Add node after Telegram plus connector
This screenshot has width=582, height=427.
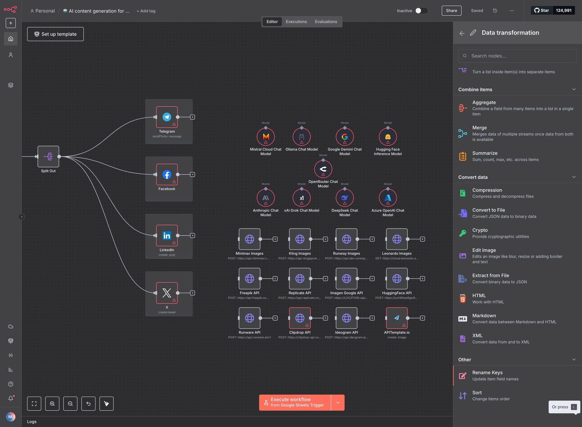tap(192, 117)
